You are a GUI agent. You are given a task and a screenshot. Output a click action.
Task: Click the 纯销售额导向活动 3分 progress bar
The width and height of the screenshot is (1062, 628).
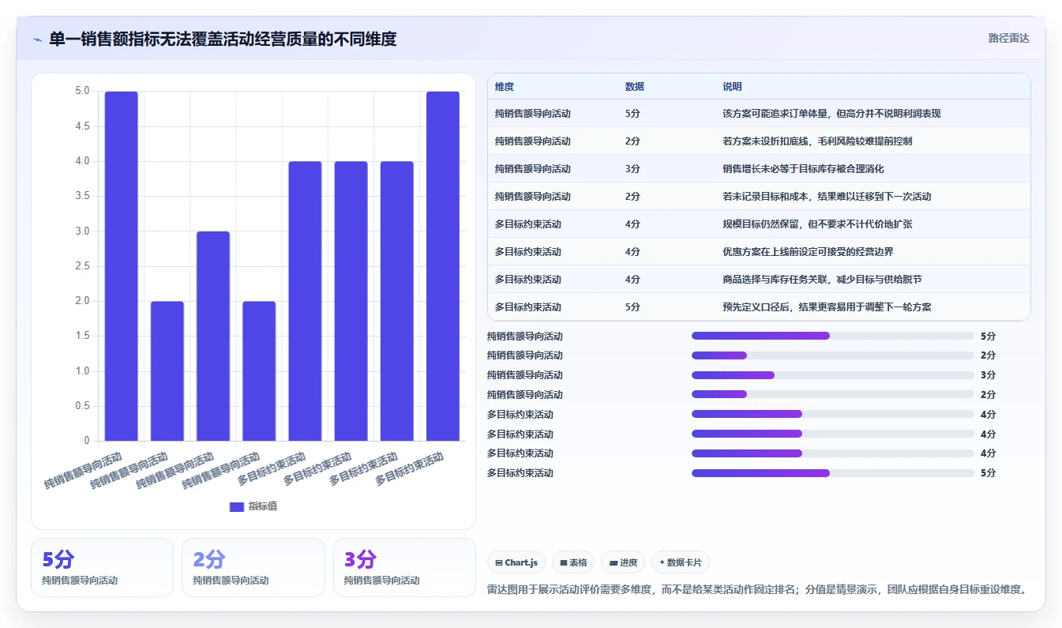[833, 375]
